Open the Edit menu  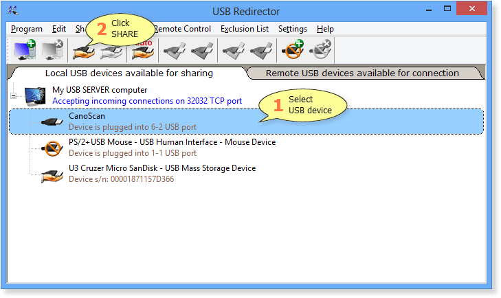click(x=59, y=29)
